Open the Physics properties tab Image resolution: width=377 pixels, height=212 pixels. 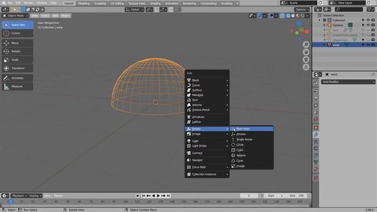[x=316, y=148]
